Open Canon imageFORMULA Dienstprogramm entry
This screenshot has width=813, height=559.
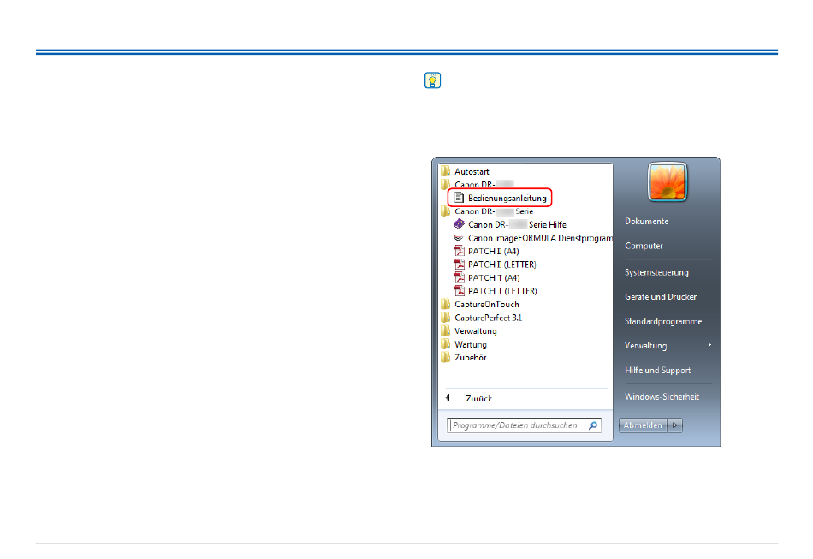pos(540,238)
